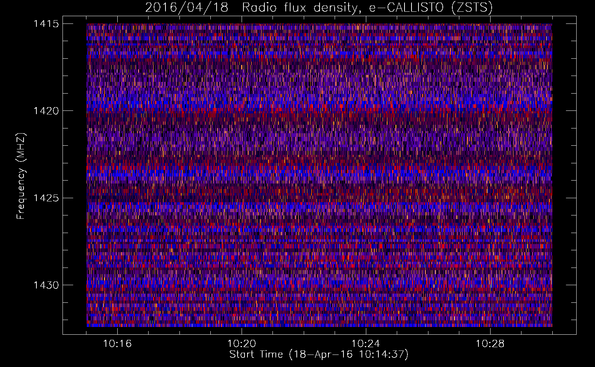Click the 10:16 time tick label

tap(117, 344)
